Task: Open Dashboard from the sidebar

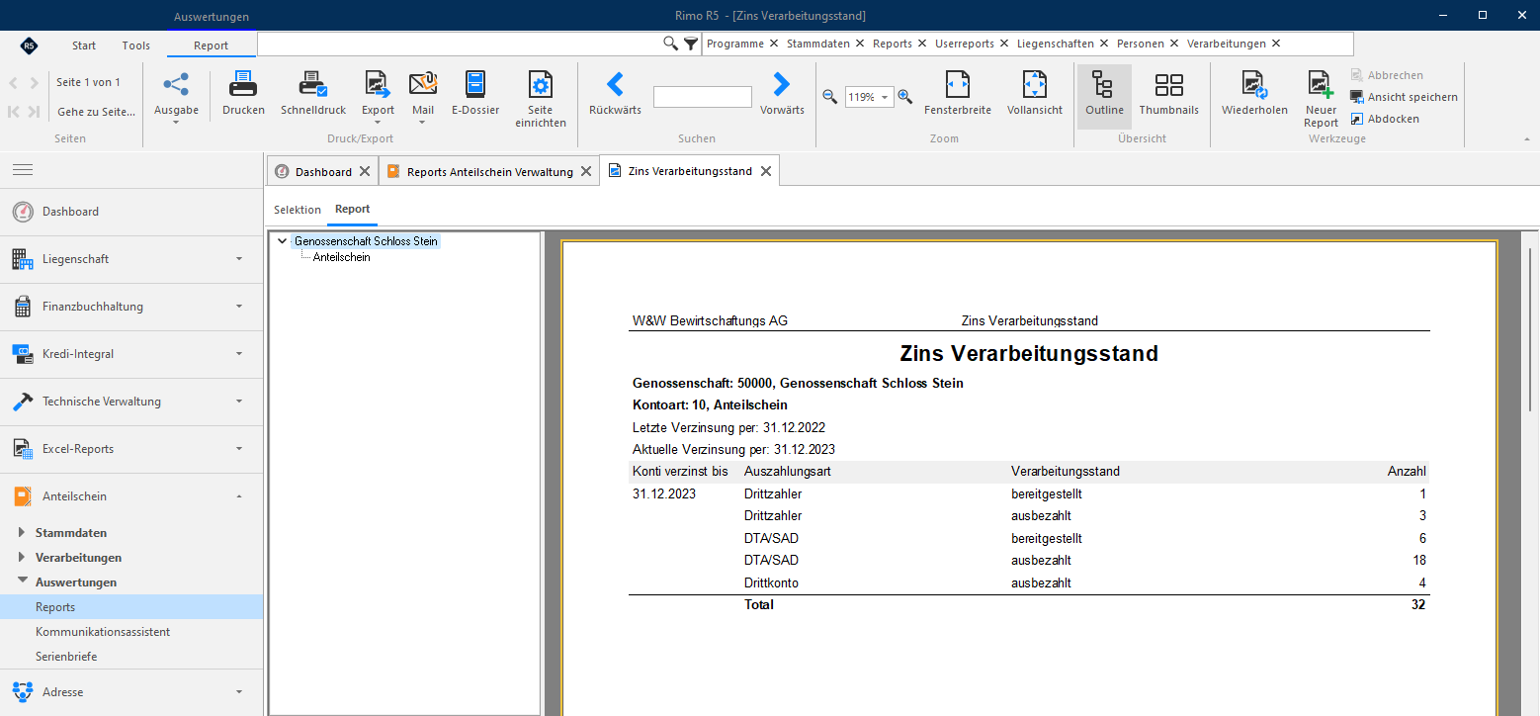Action: pyautogui.click(x=131, y=212)
